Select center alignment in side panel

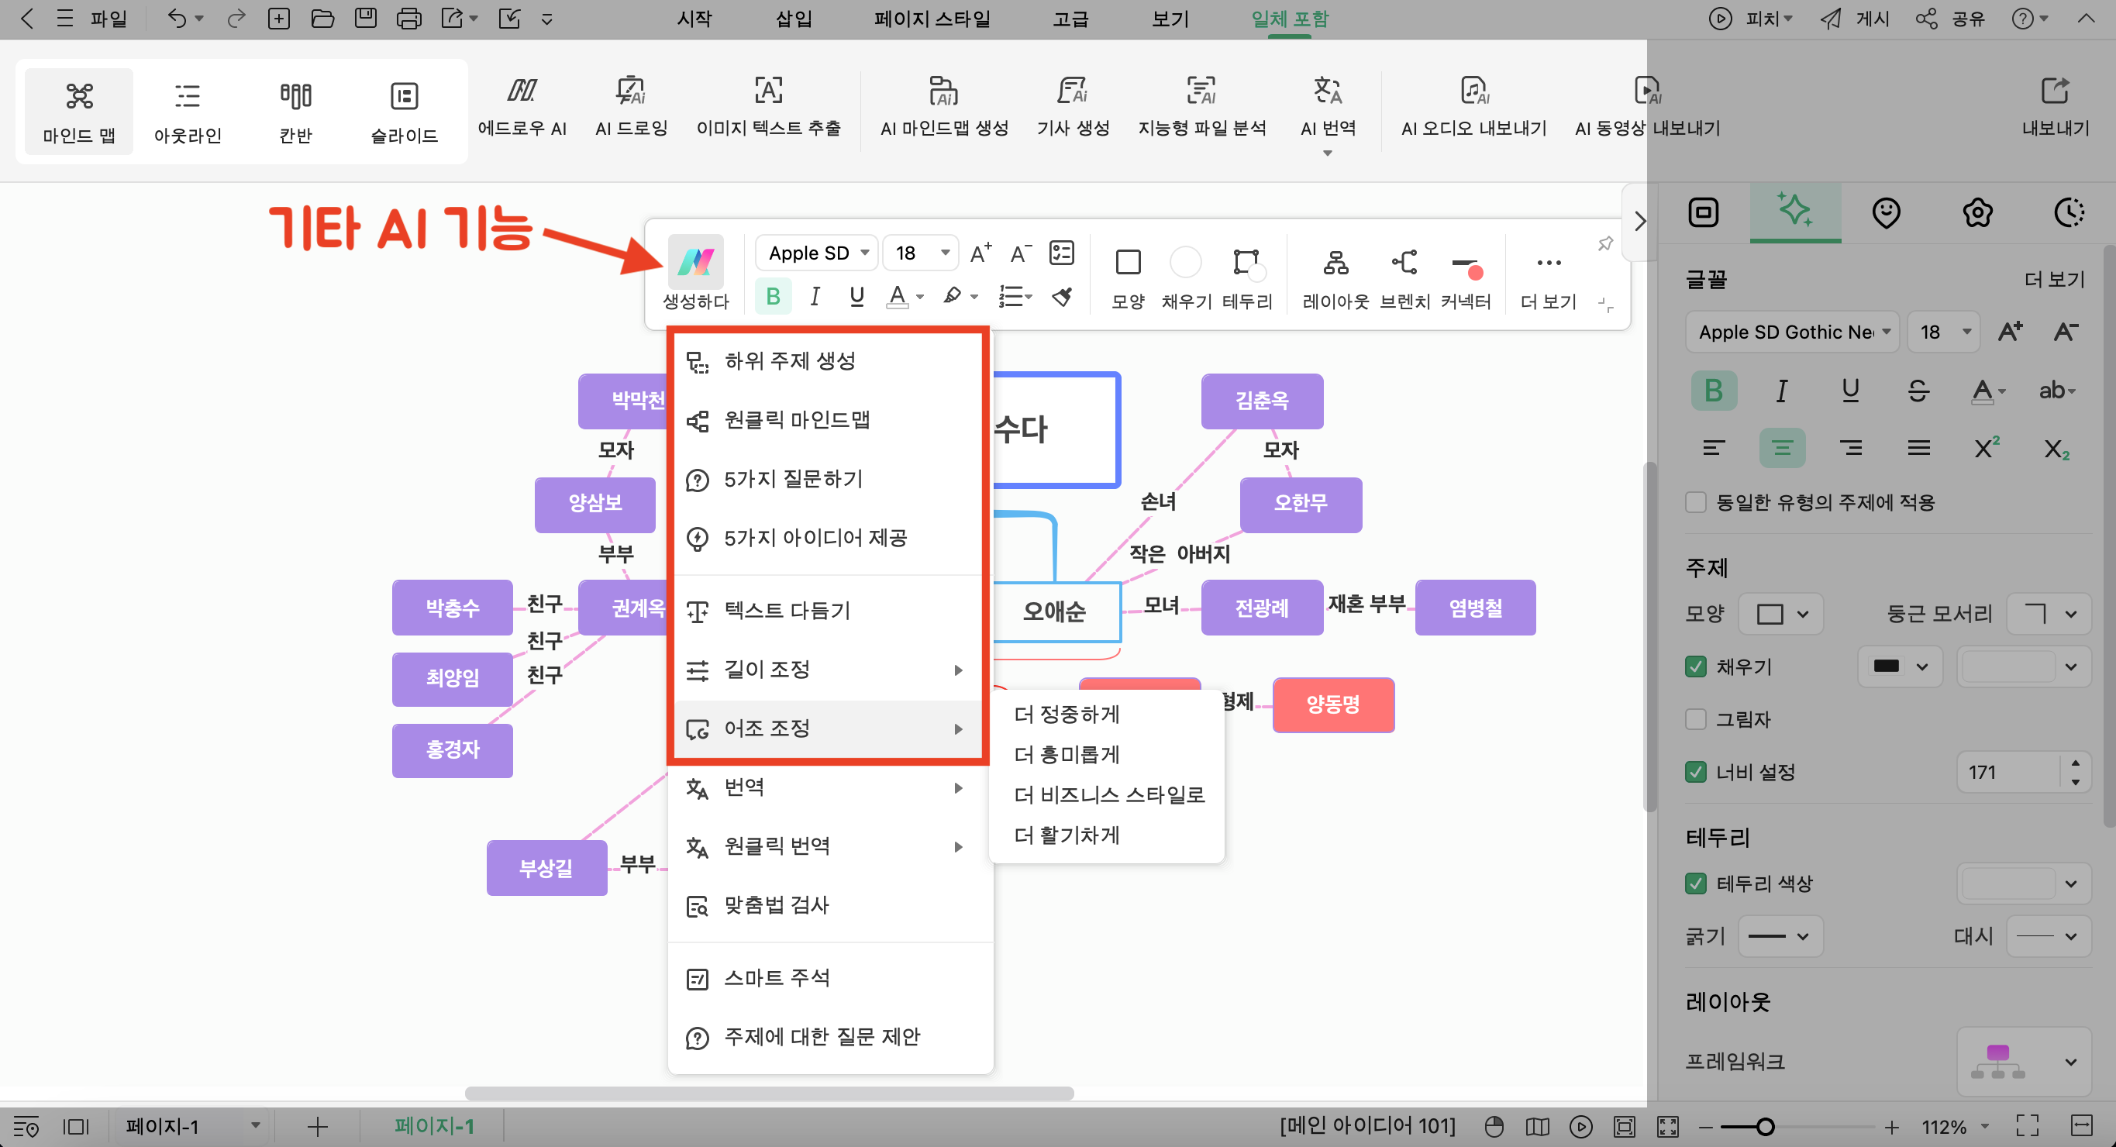pyautogui.click(x=1782, y=448)
